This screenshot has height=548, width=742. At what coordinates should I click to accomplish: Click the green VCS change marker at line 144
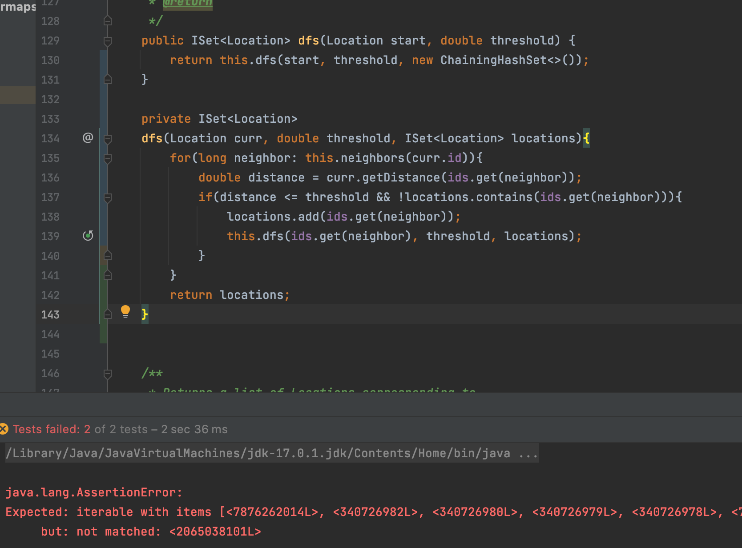click(x=103, y=334)
